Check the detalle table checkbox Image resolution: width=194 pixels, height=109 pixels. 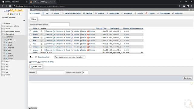pyautogui.click(x=30, y=34)
